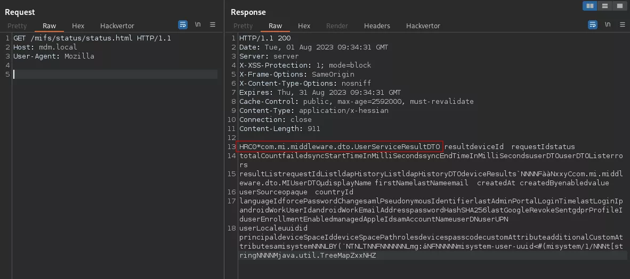Image resolution: width=630 pixels, height=279 pixels.
Task: Show non-printable characters in Response panel
Action: click(x=608, y=25)
